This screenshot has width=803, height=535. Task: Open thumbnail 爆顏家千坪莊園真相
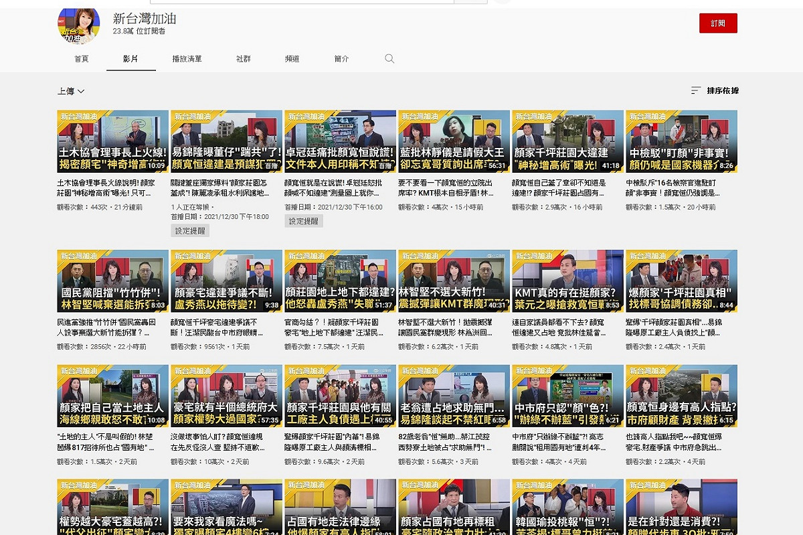tap(681, 281)
